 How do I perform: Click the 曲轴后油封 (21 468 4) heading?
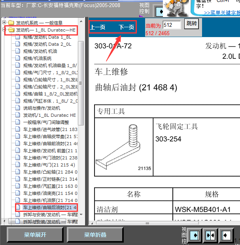[136, 88]
